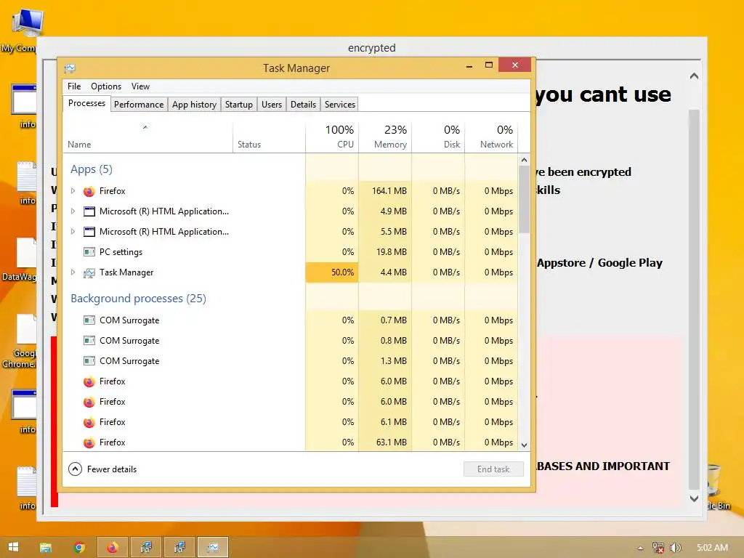This screenshot has height=558, width=744.
Task: Click volume speaker tray icon
Action: (675, 548)
